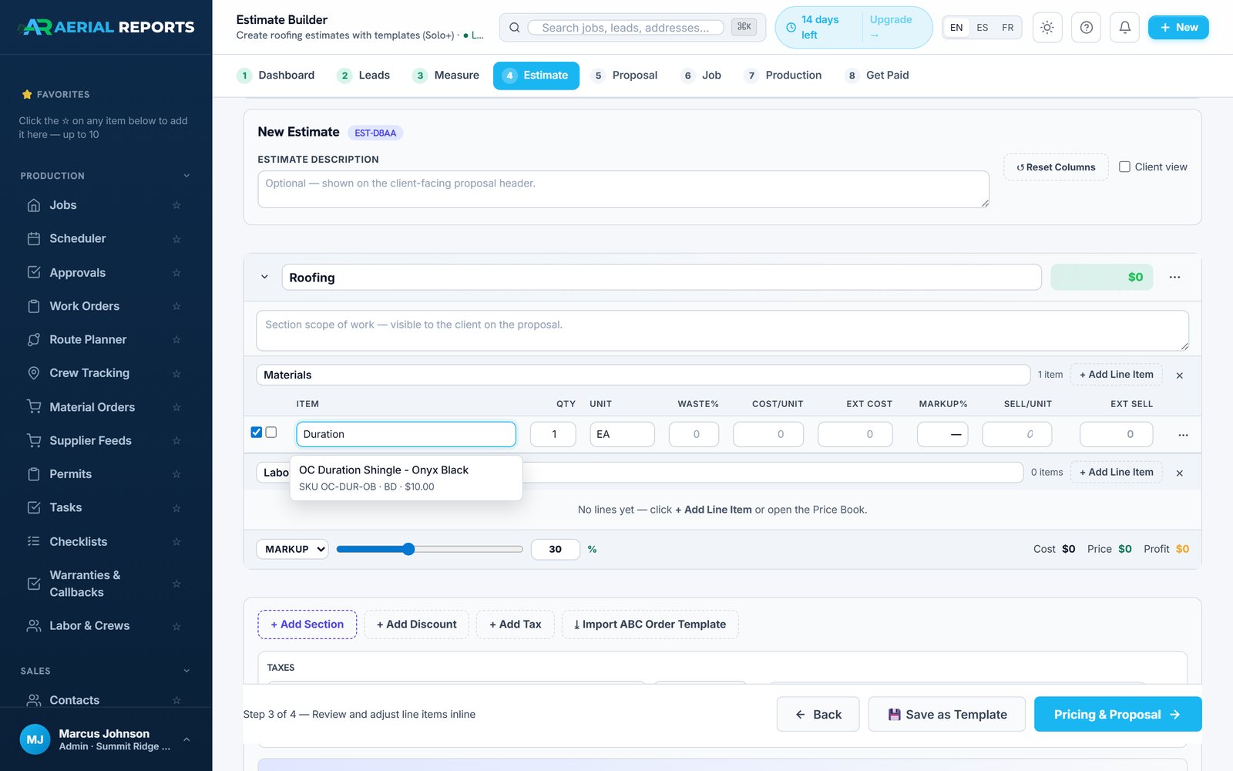Click the Route Planner icon
The height and width of the screenshot is (771, 1233).
coord(34,339)
